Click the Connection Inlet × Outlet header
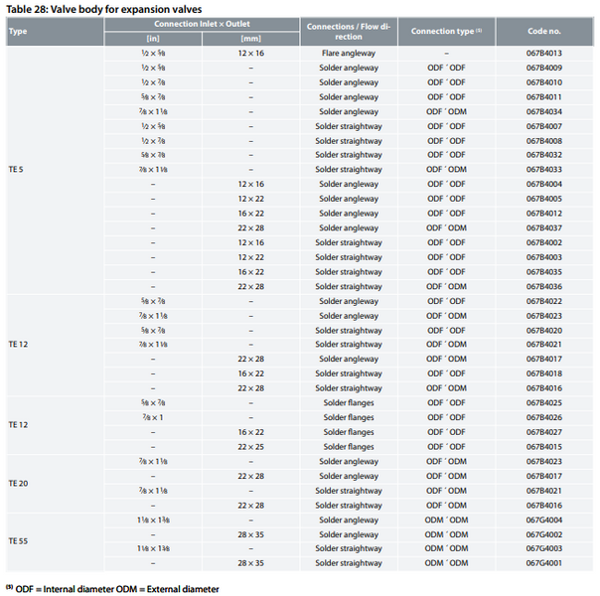 tap(202, 24)
